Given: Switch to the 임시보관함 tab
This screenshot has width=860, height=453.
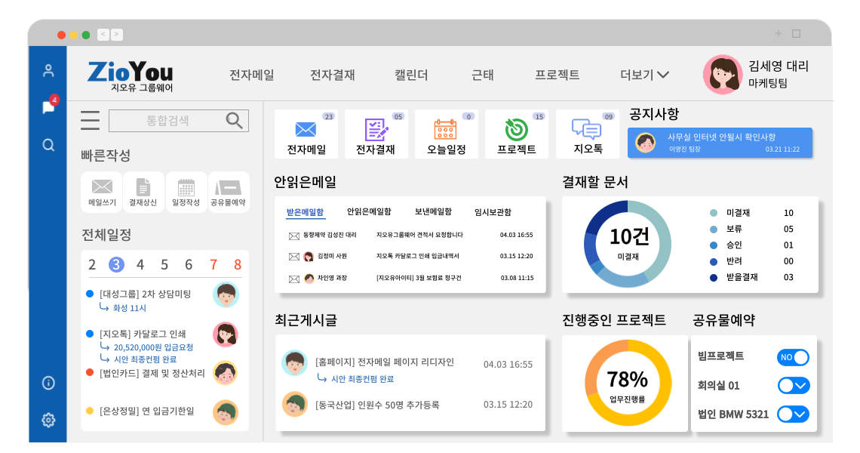Looking at the screenshot, I should point(493,212).
